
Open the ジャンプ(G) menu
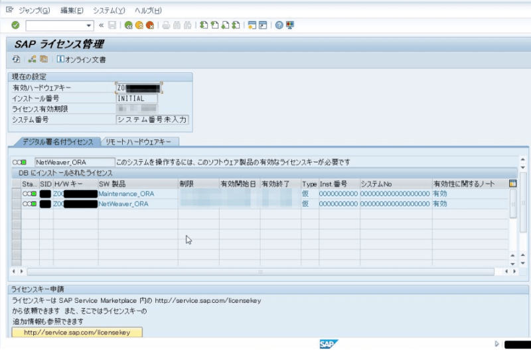[35, 11]
